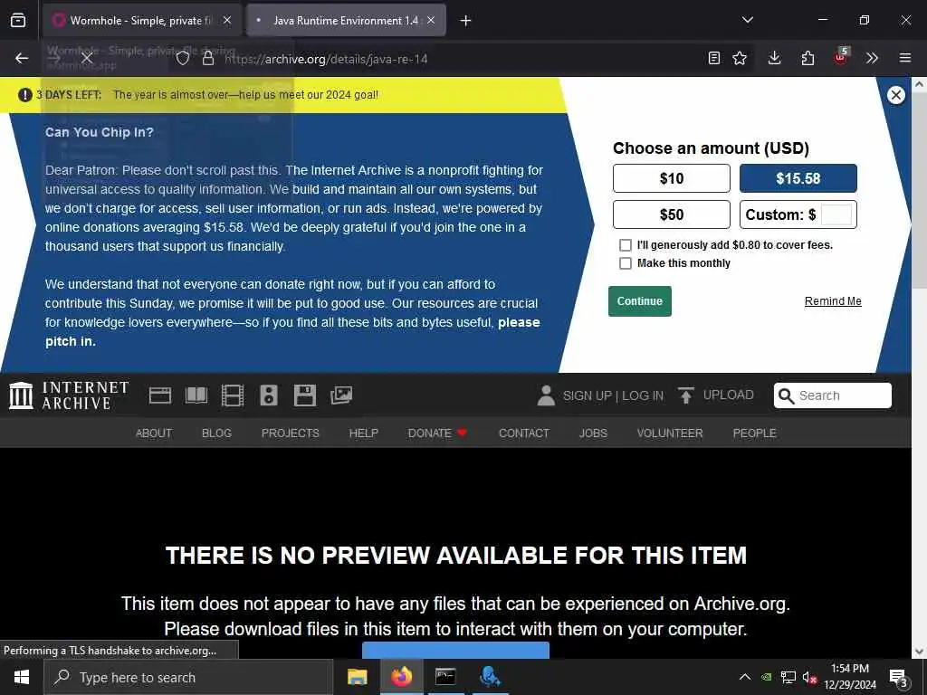Image resolution: width=927 pixels, height=695 pixels.
Task: Open the PROJECTS menu item
Action: point(291,433)
